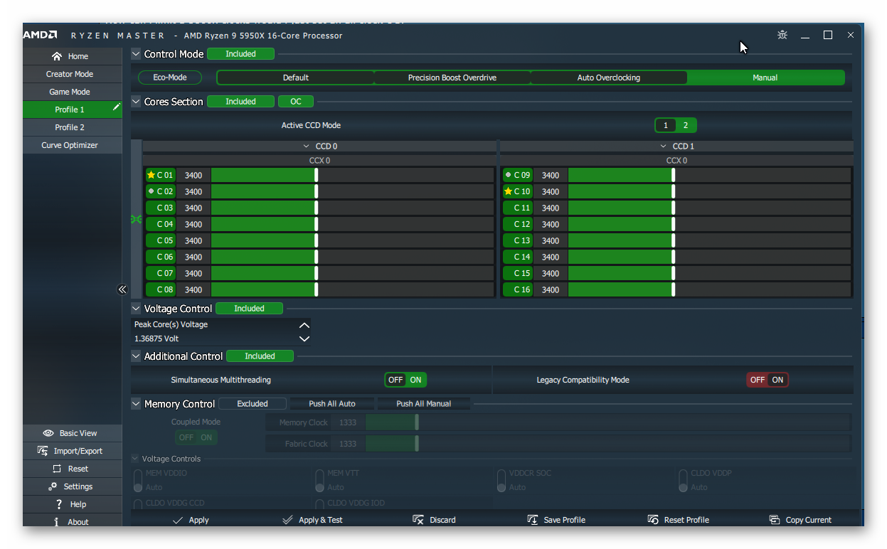Click C 08 frequency slider bar
The width and height of the screenshot is (887, 549).
click(352, 289)
